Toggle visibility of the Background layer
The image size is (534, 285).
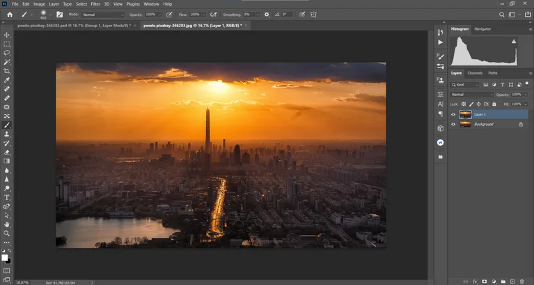point(453,124)
